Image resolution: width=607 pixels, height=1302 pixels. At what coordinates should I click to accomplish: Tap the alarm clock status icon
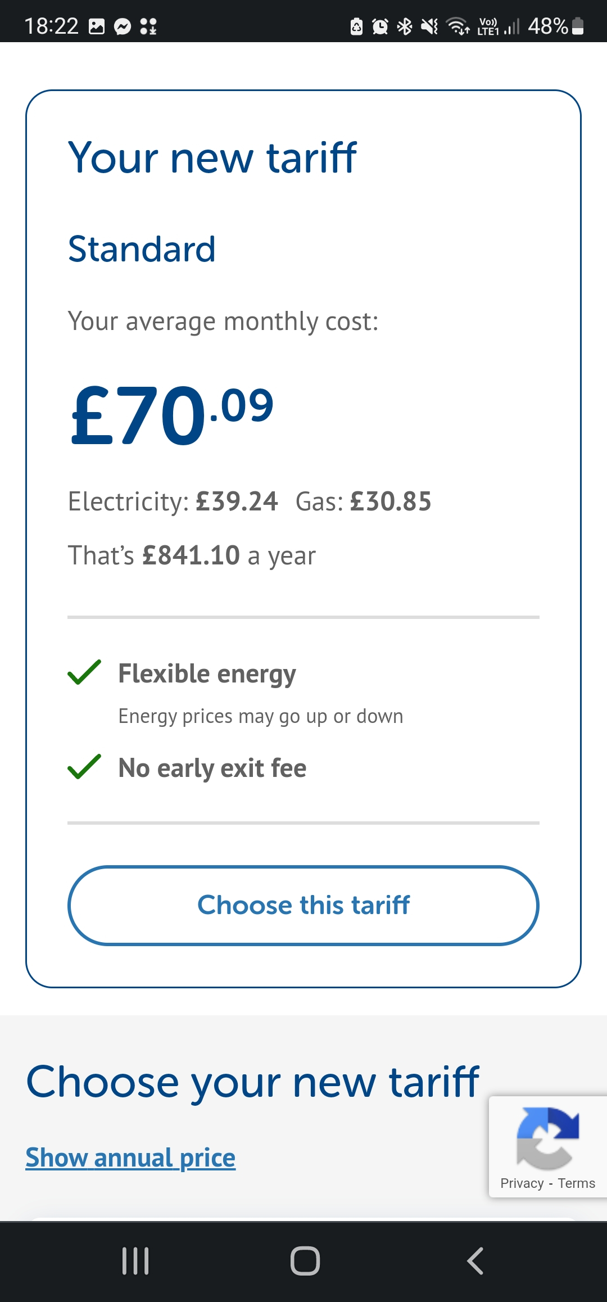coord(380,26)
